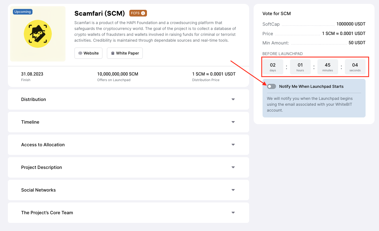Click the globe icon on Website button
This screenshot has width=379, height=231.
(x=80, y=53)
